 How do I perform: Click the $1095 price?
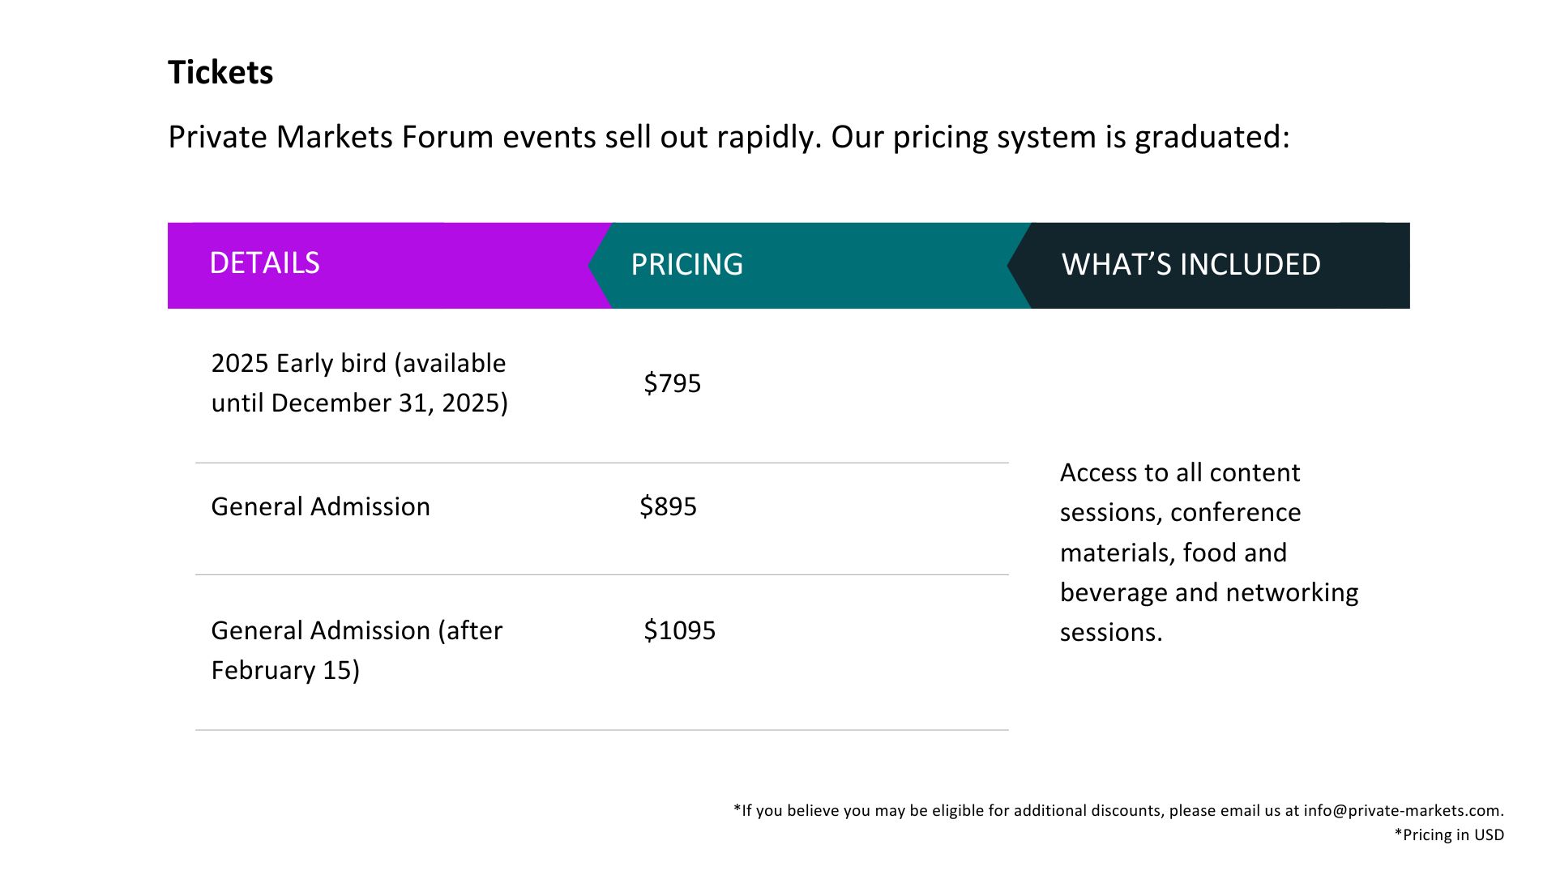[679, 630]
